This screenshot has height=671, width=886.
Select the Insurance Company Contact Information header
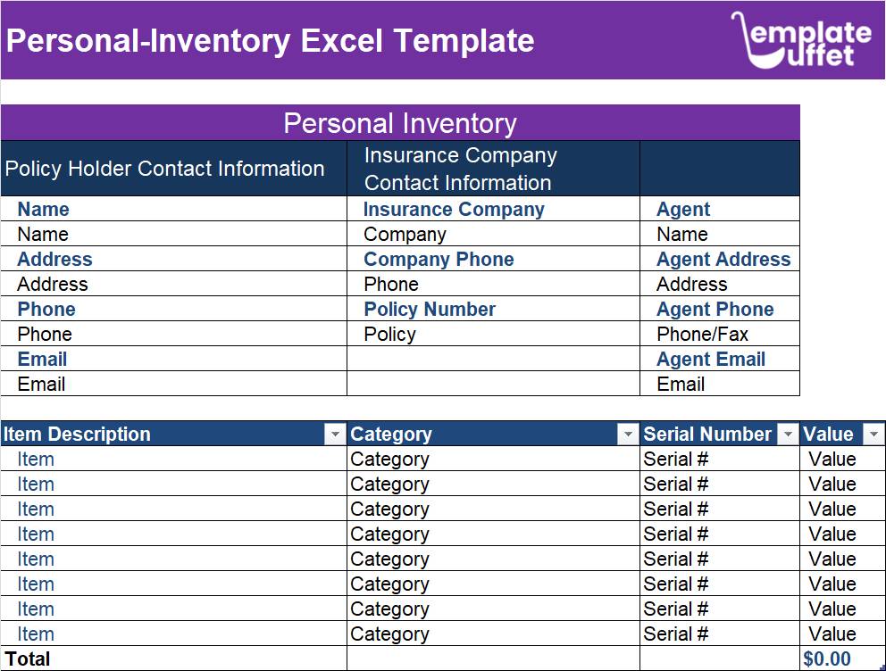click(x=493, y=168)
